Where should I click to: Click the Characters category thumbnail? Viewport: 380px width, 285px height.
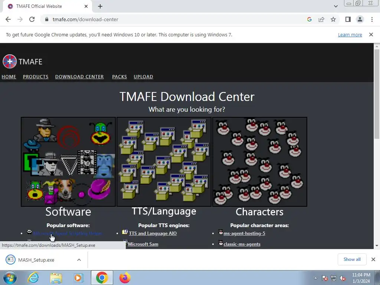click(x=260, y=162)
